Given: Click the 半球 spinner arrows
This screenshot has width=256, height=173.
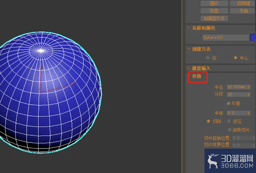Looking at the screenshot, I should [x=249, y=113].
